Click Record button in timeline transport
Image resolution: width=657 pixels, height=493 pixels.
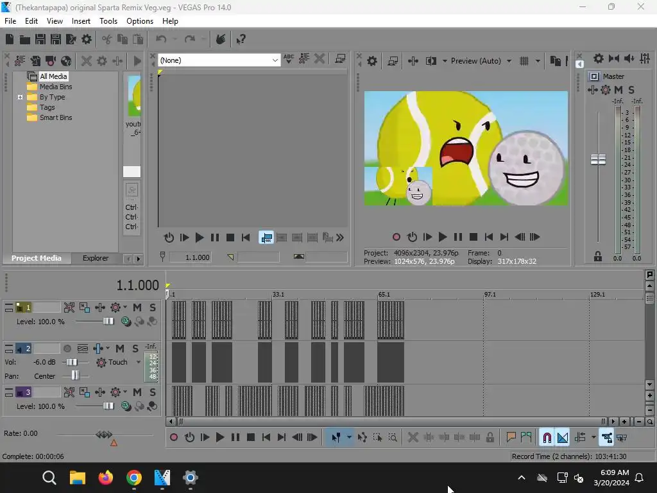click(174, 438)
